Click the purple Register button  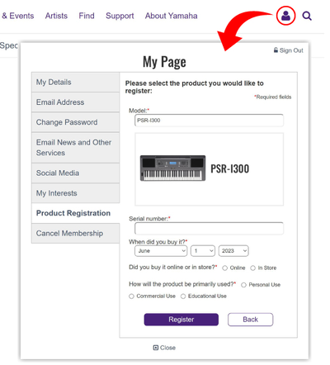(181, 320)
